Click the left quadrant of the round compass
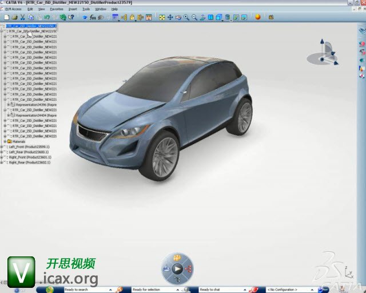366x293 pixels. click(166, 269)
